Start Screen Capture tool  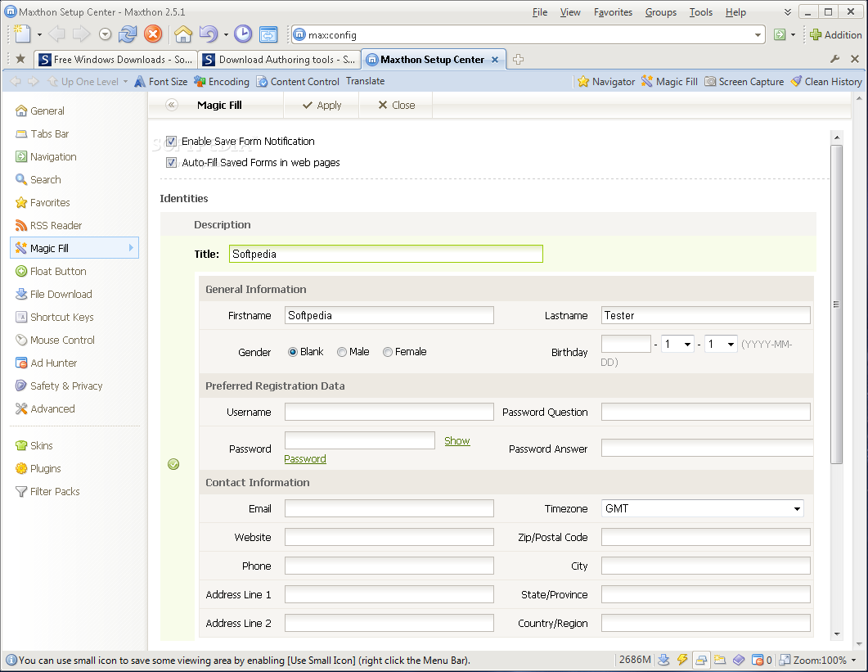click(x=744, y=81)
